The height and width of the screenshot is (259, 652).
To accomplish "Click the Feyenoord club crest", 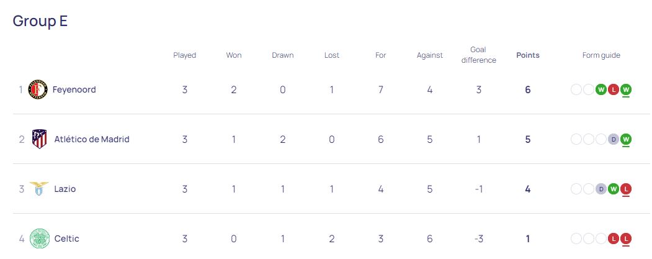I will 38,89.
